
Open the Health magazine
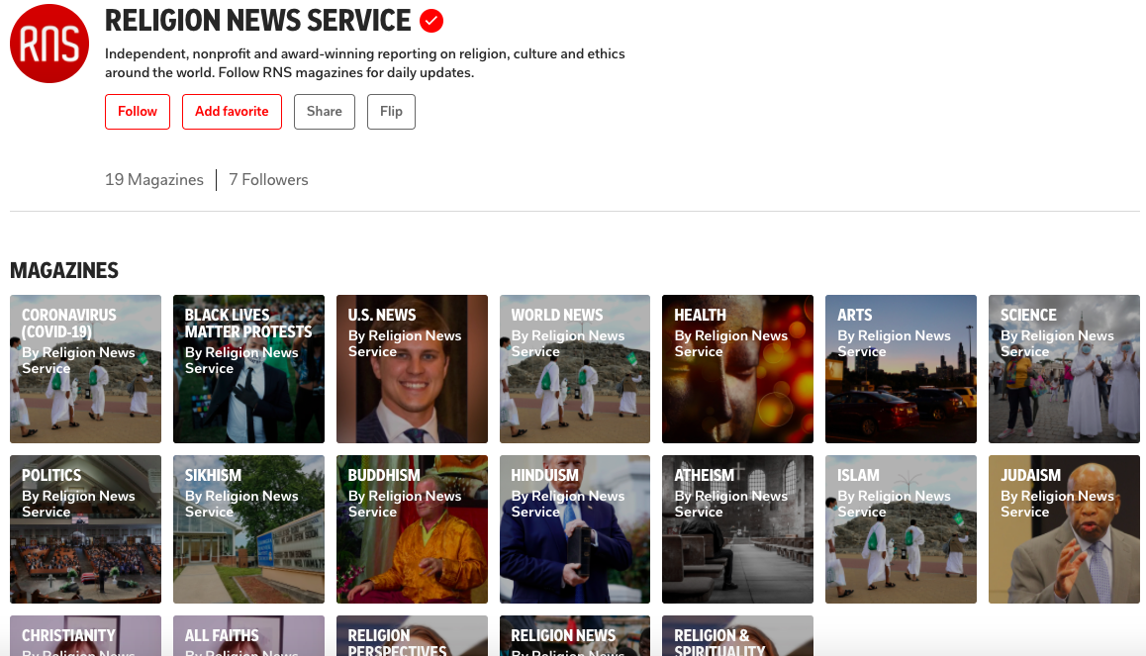point(737,368)
